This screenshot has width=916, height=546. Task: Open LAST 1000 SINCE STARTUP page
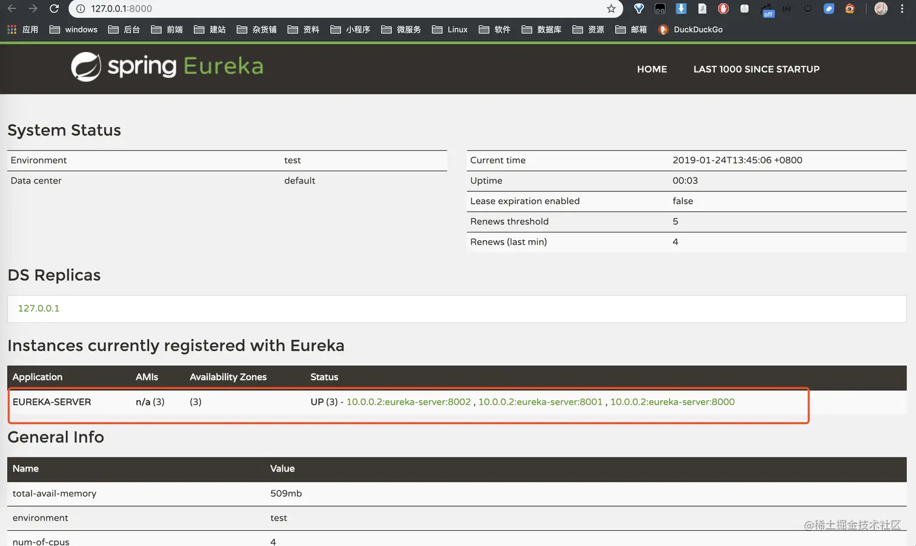coord(756,69)
